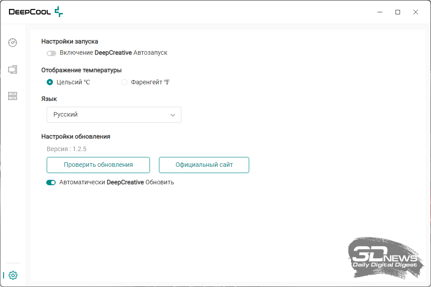Select the Цельсий °C radio button
This screenshot has height=287, width=431.
coord(50,82)
